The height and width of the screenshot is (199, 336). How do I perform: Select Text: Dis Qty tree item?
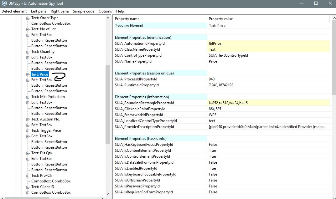42,153
